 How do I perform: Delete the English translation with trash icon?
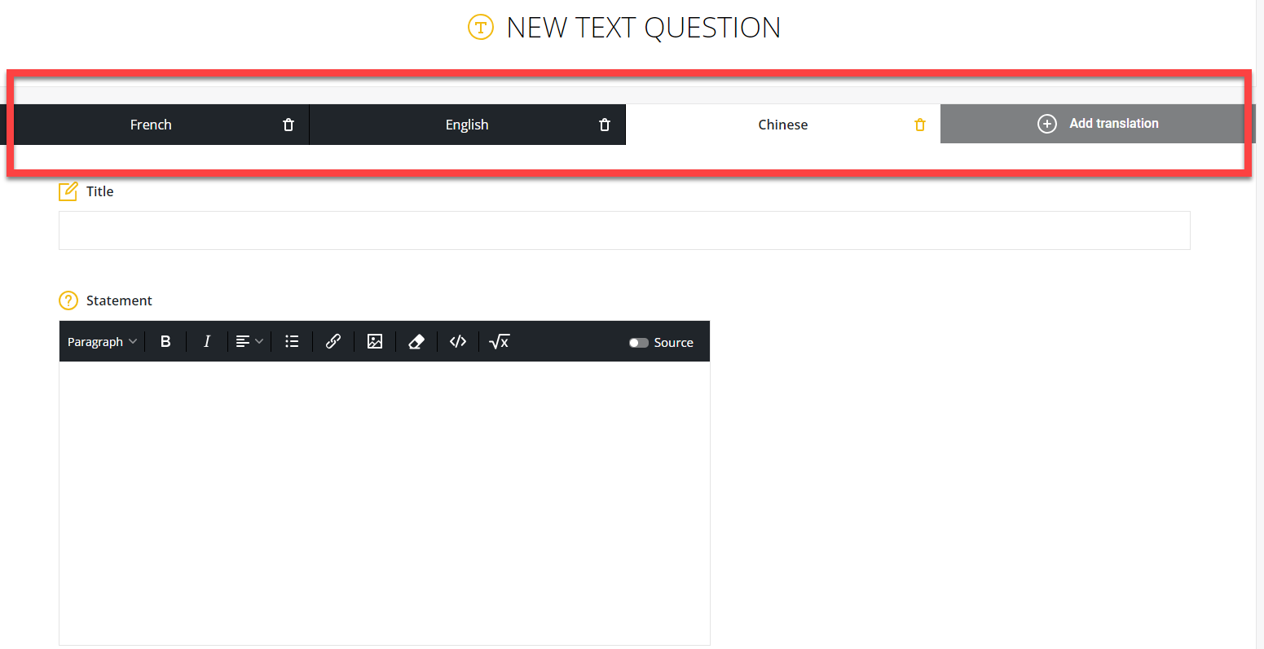pos(604,125)
